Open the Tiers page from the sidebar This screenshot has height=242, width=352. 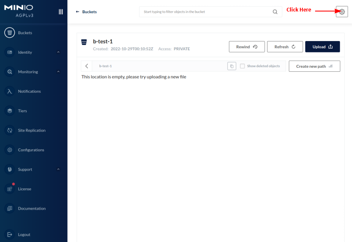[9, 111]
